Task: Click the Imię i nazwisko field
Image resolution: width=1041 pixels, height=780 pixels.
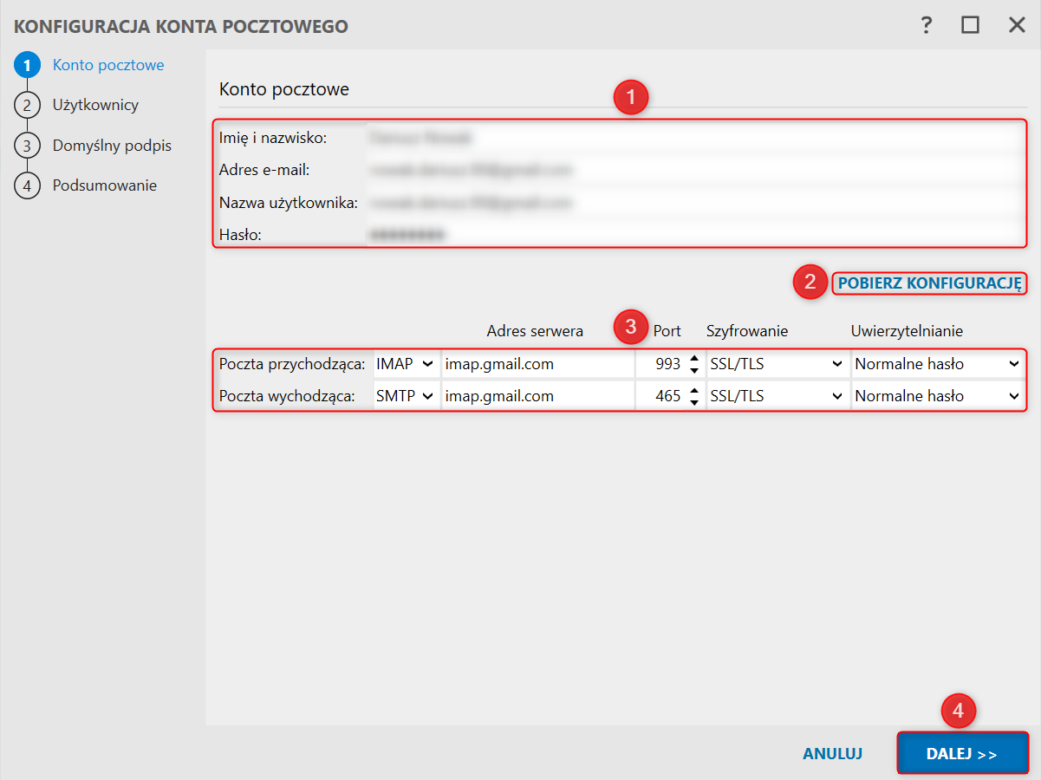Action: pos(692,137)
